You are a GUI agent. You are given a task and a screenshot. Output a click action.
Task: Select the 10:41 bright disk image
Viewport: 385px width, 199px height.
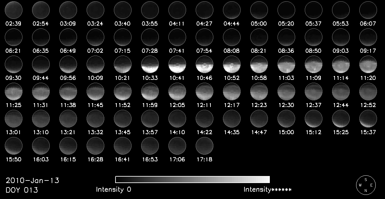tap(177, 64)
